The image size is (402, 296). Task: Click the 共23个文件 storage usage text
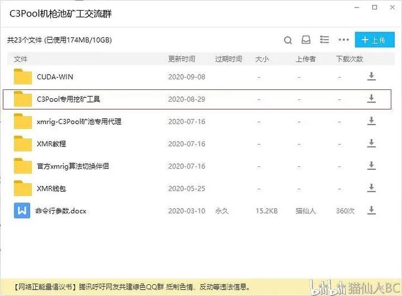pyautogui.click(x=59, y=40)
